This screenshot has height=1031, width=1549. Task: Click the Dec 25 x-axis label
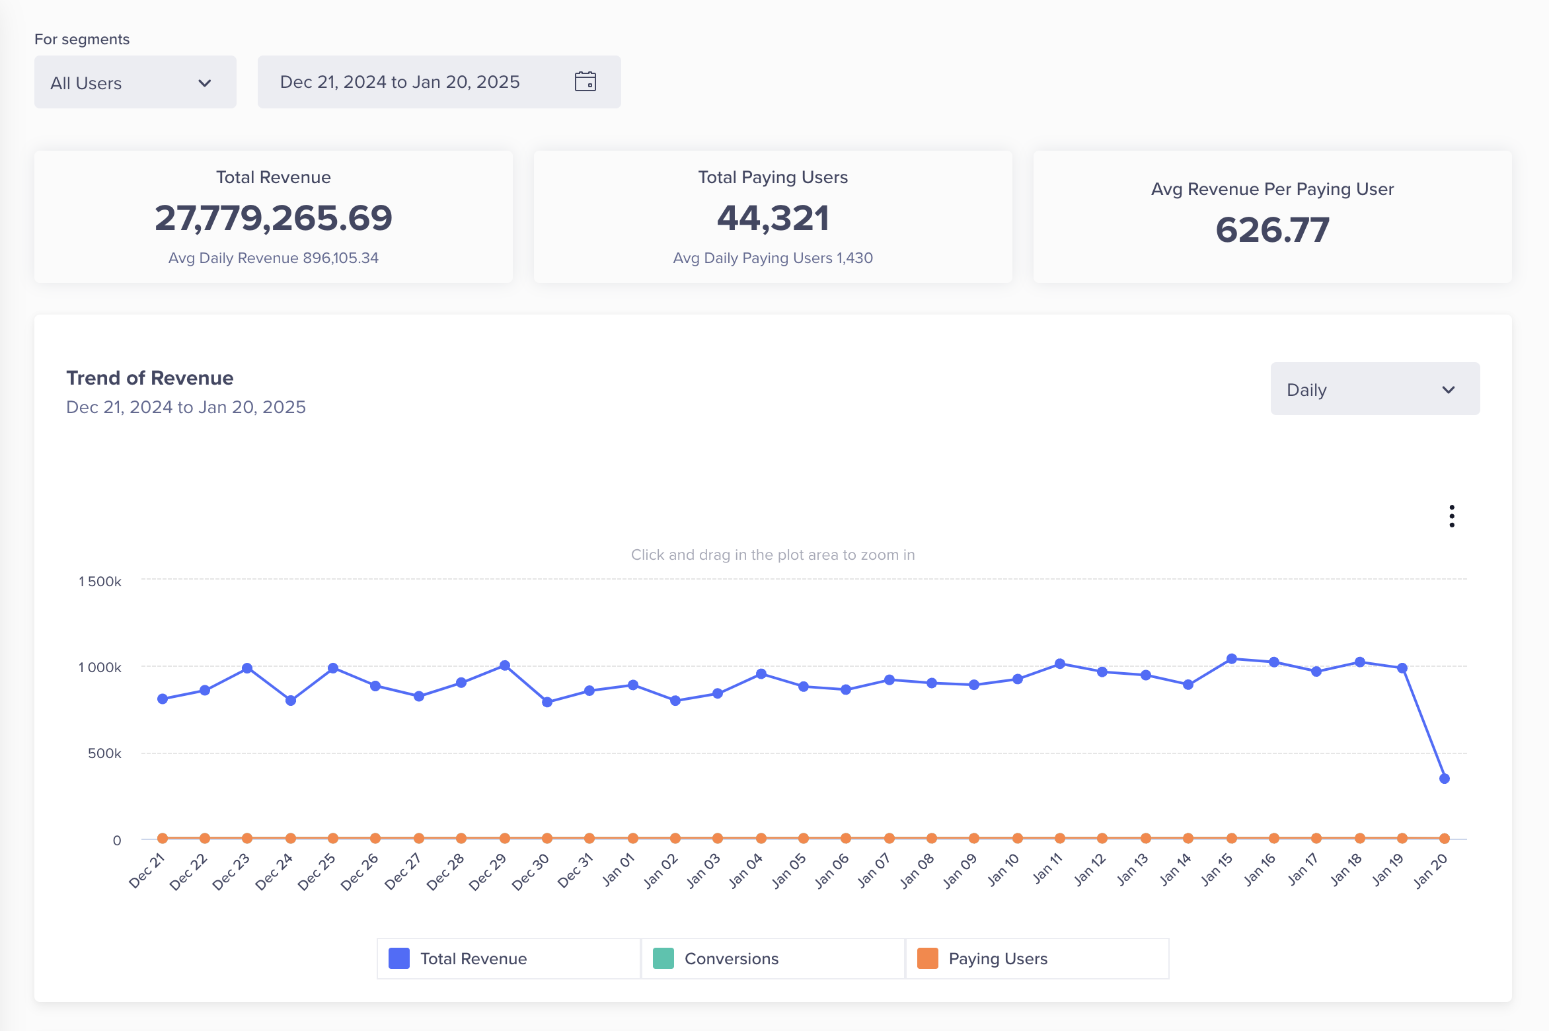click(x=317, y=871)
